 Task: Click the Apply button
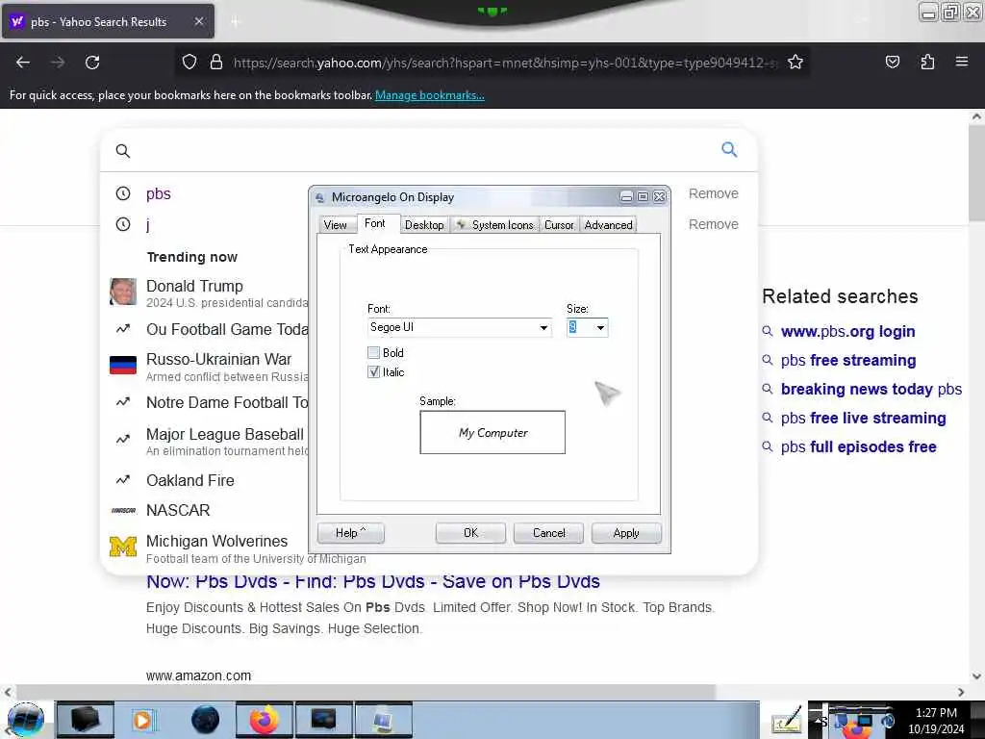pos(626,533)
